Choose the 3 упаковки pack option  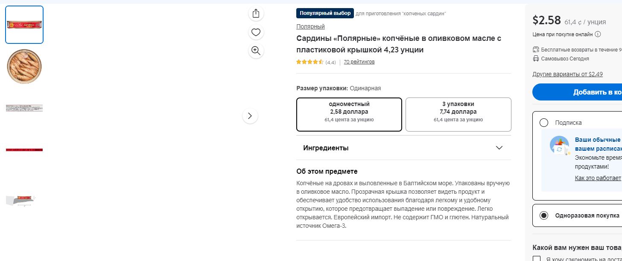(458, 115)
